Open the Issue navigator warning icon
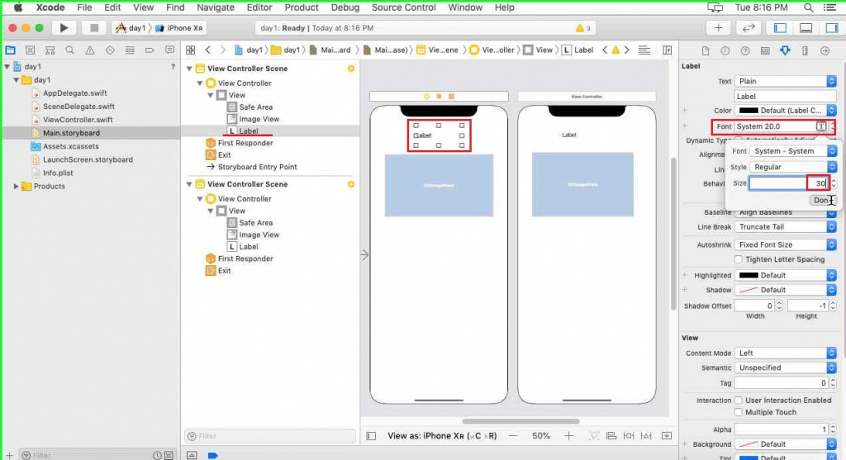Image resolution: width=846 pixels, height=460 pixels. click(x=89, y=50)
